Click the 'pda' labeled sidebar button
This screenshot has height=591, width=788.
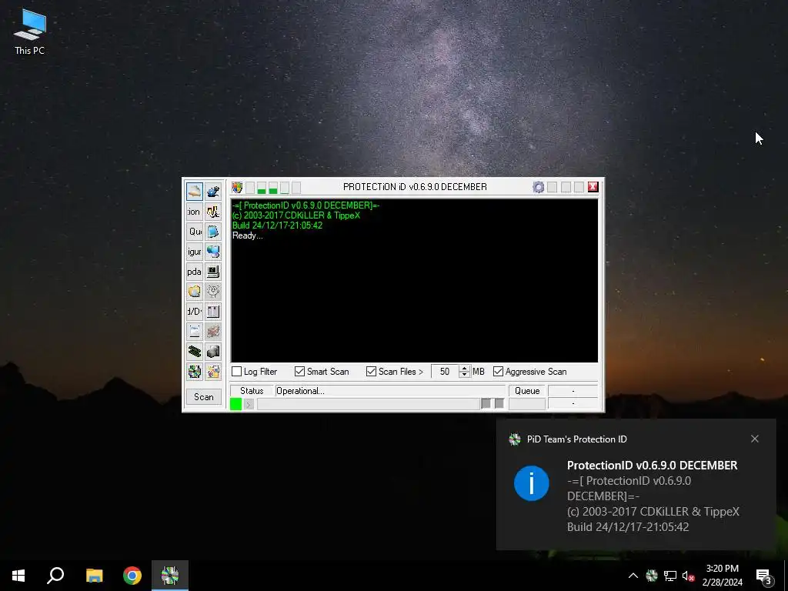(x=195, y=272)
